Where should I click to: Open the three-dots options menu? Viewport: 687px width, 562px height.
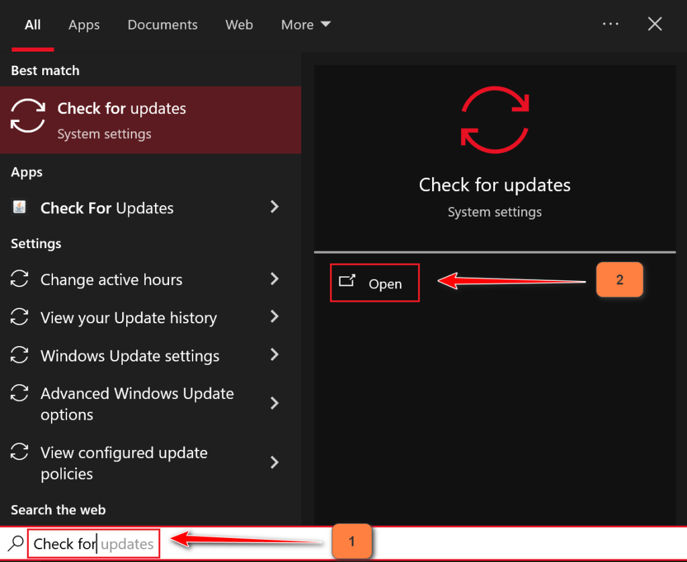pos(611,24)
